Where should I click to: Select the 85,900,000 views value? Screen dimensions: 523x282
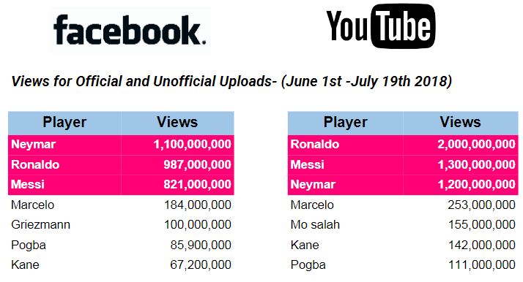click(201, 245)
